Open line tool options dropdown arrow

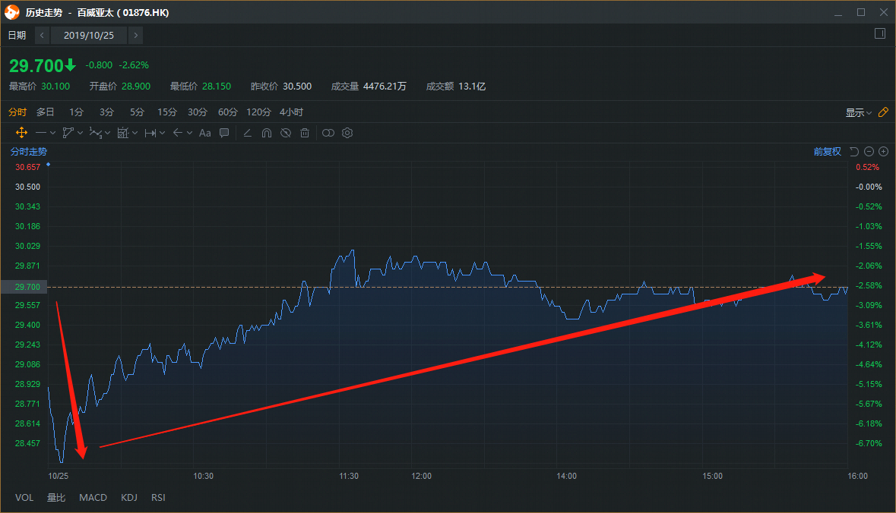tap(52, 133)
